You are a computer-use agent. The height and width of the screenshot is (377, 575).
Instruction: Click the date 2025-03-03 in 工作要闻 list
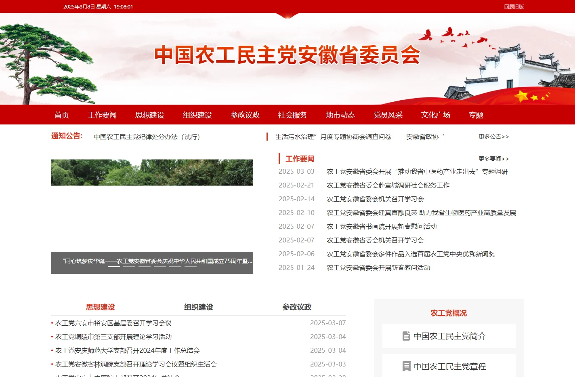click(296, 172)
